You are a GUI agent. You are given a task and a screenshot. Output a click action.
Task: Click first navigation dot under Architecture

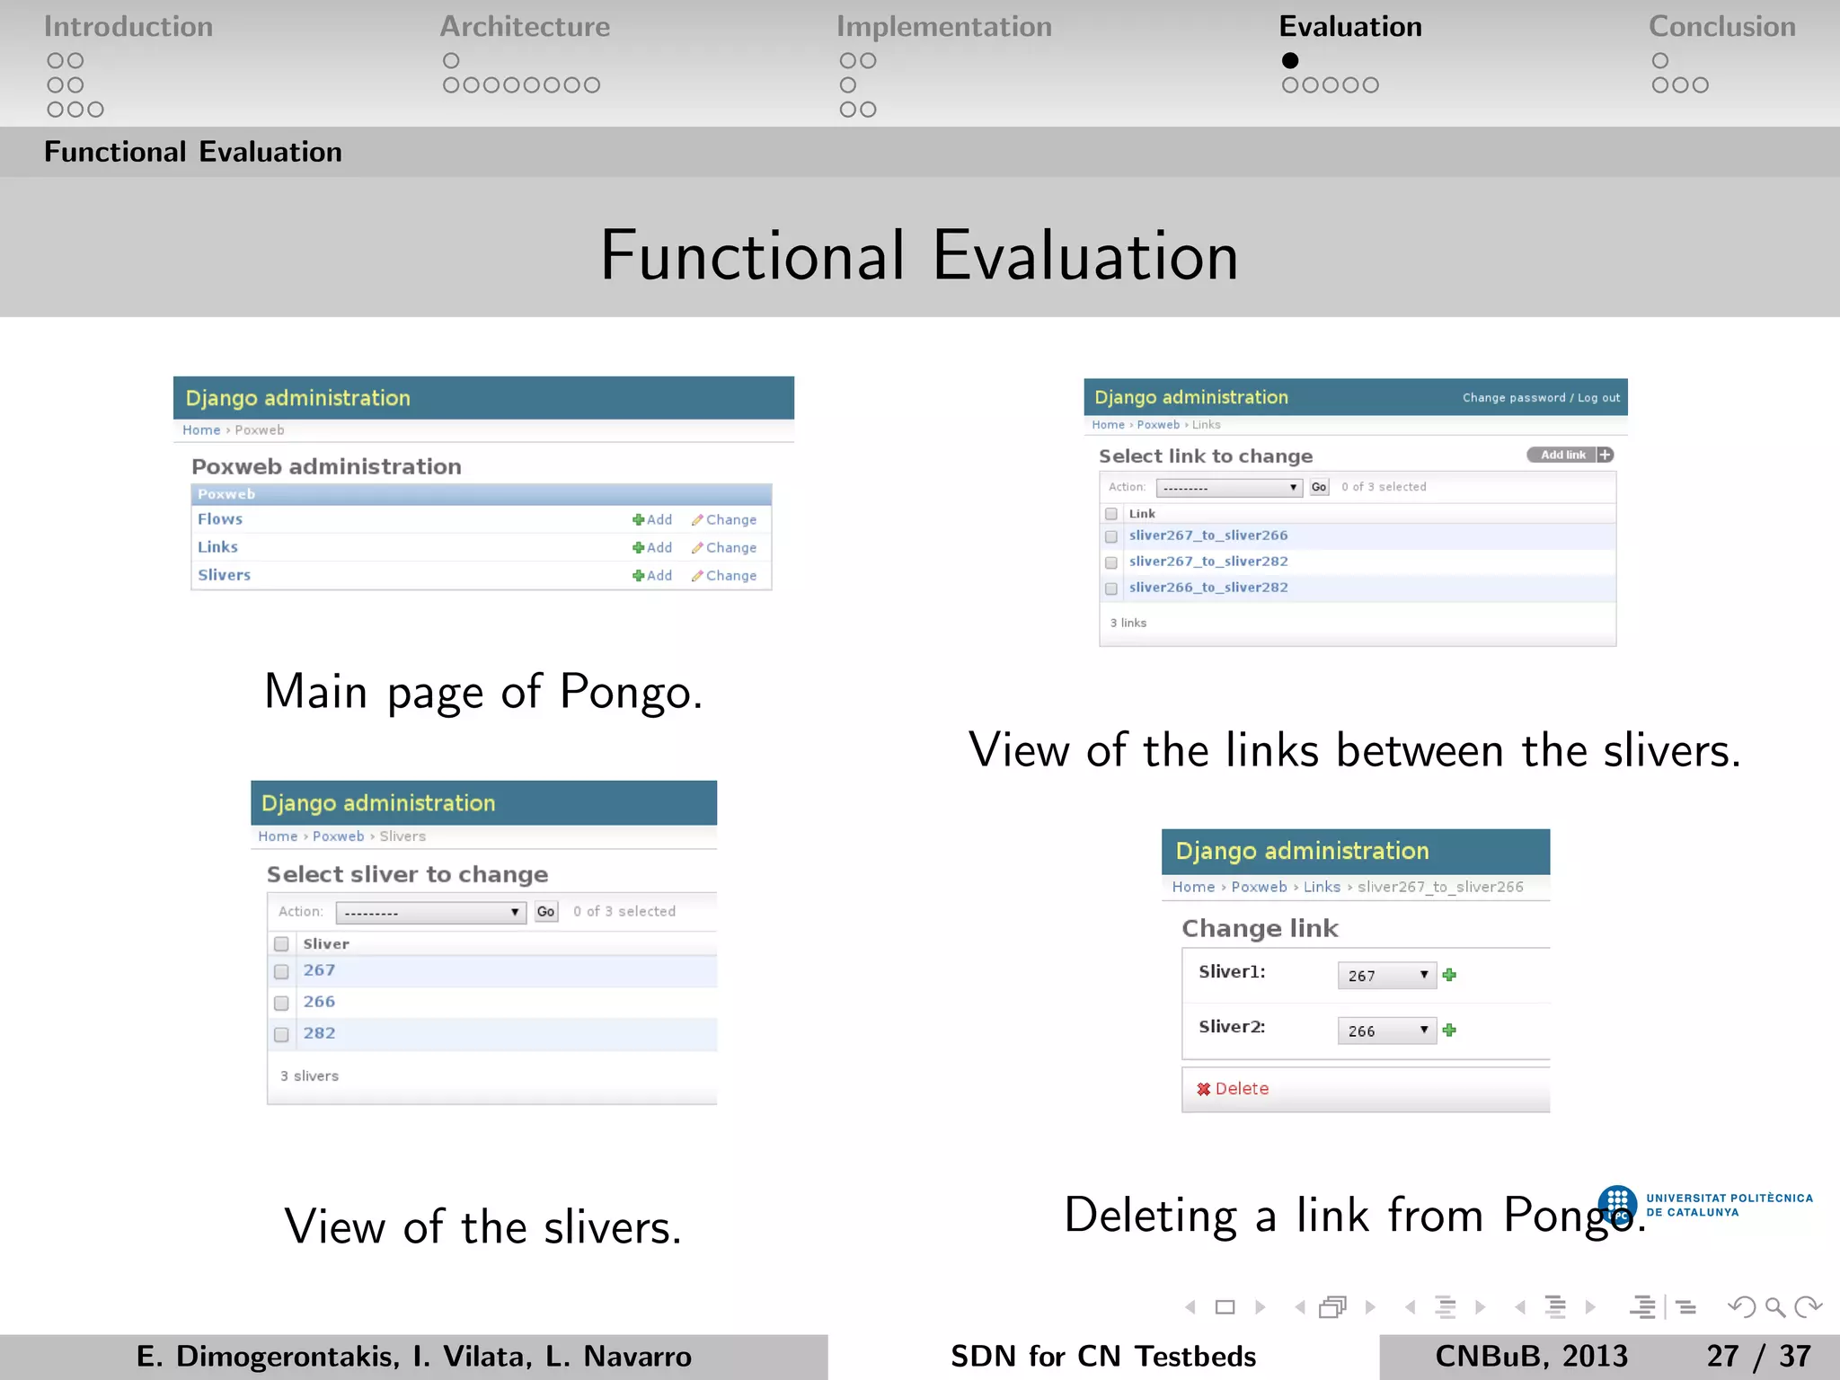click(x=451, y=61)
